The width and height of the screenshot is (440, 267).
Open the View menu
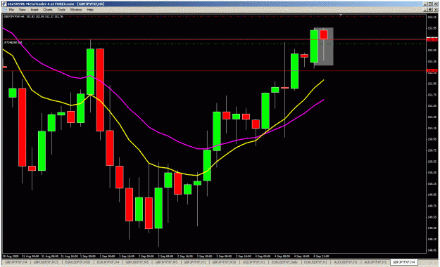coord(22,10)
